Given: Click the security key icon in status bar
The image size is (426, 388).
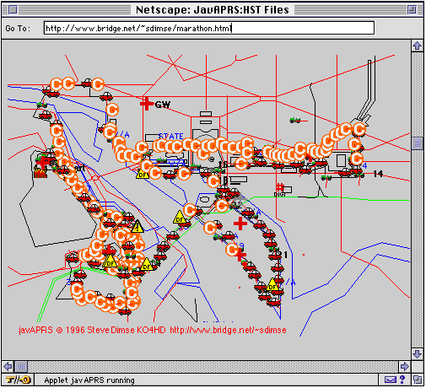Looking at the screenshot, I should [x=18, y=380].
